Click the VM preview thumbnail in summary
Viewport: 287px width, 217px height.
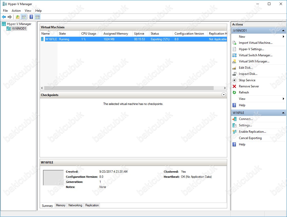(x=53, y=178)
